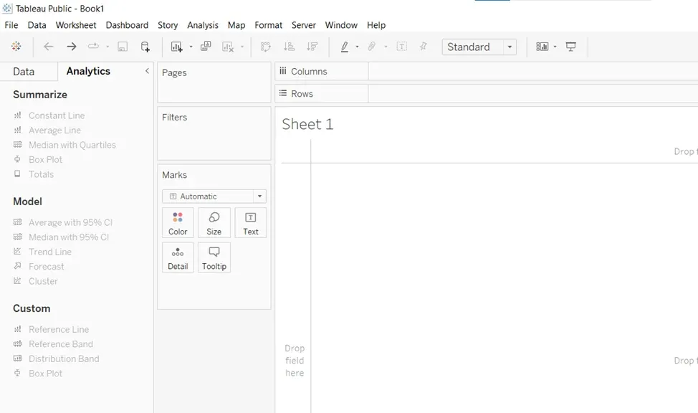Click the Tooltip marks button

click(214, 258)
